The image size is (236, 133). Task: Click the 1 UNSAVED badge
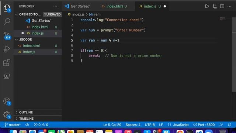pyautogui.click(x=52, y=14)
